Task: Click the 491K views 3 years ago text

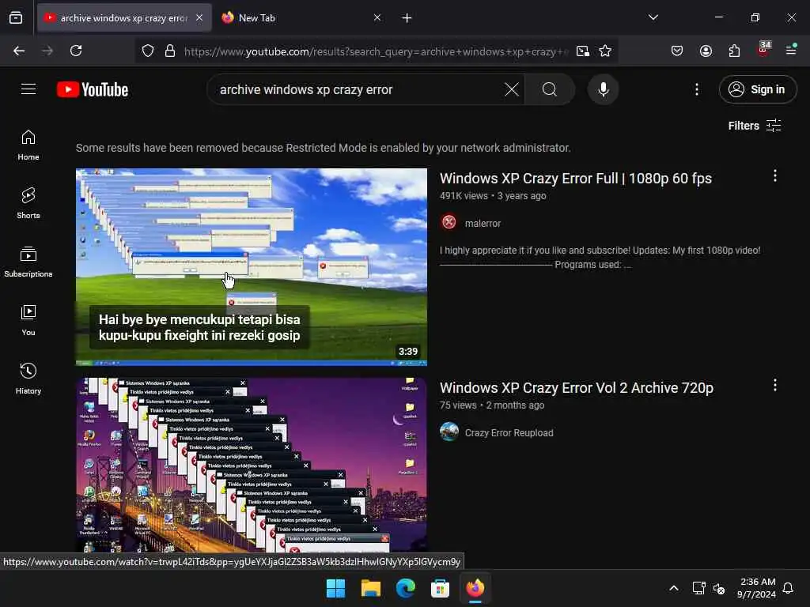Action: [x=493, y=196]
